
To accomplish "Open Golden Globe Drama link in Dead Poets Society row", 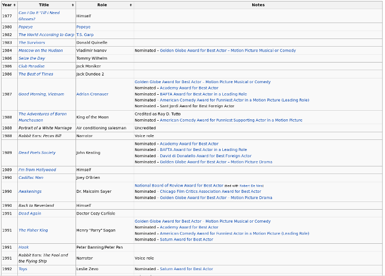I will click(x=216, y=162).
